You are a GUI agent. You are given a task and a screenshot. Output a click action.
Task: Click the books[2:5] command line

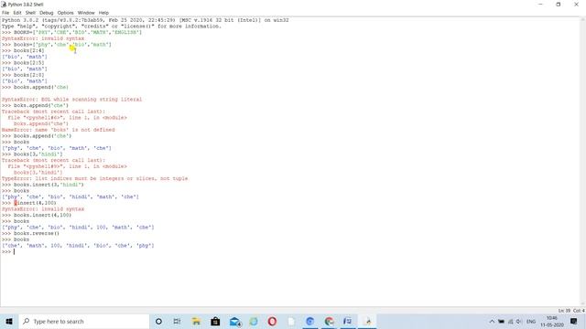(23, 63)
